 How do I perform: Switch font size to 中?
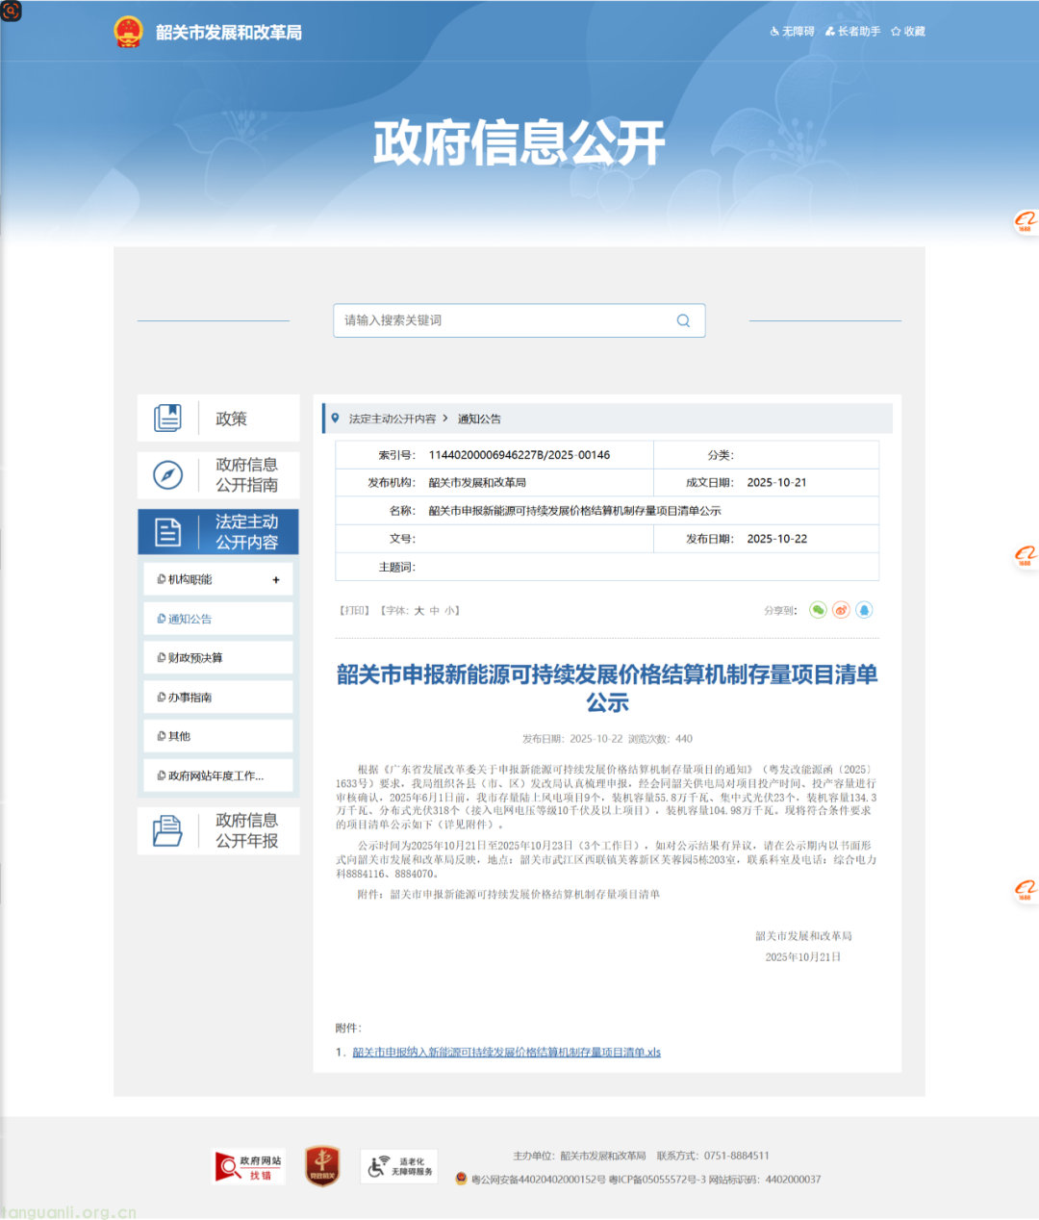pyautogui.click(x=433, y=610)
